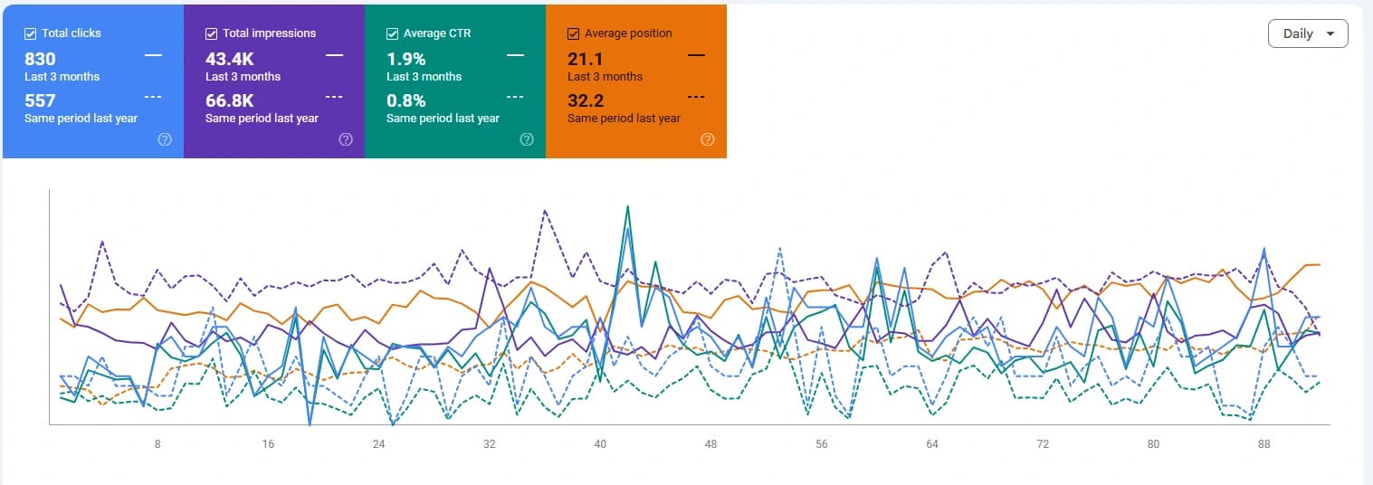Click x-axis label 48 on chart
The image size is (1373, 485).
pos(710,444)
